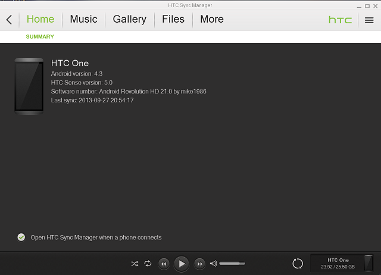Open the Files tab
381x275 pixels.
coord(173,19)
